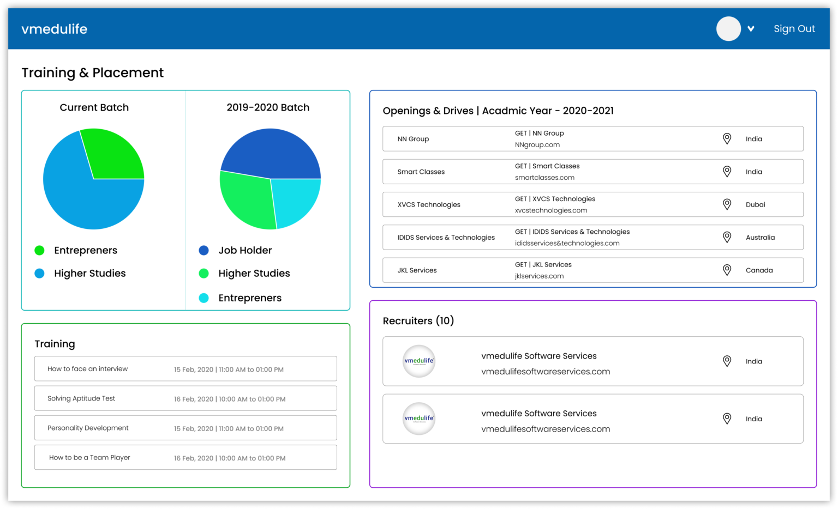Viewport: 838px width, 509px height.
Task: Open the smartclasses.com website link
Action: (544, 177)
